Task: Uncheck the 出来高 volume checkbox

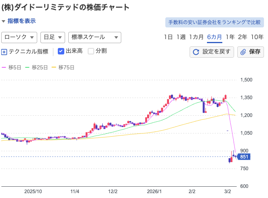Action: (61, 51)
